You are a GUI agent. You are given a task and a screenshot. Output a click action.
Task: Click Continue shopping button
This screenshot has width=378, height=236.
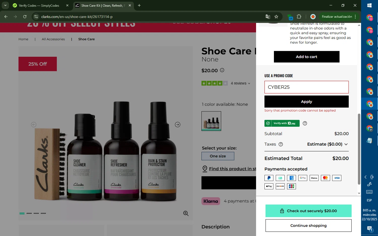coord(308,225)
